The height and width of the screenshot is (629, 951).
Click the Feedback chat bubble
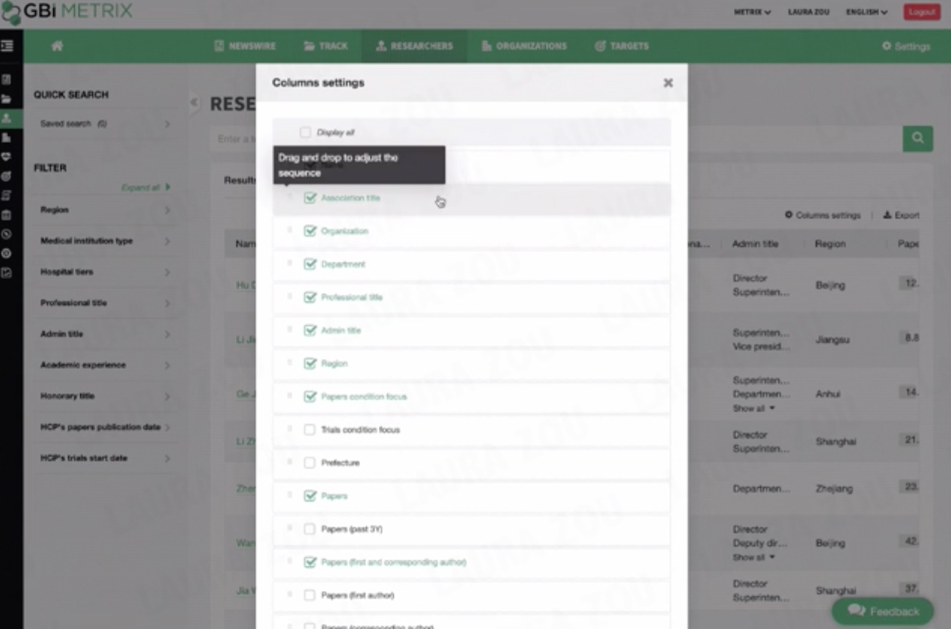[882, 611]
